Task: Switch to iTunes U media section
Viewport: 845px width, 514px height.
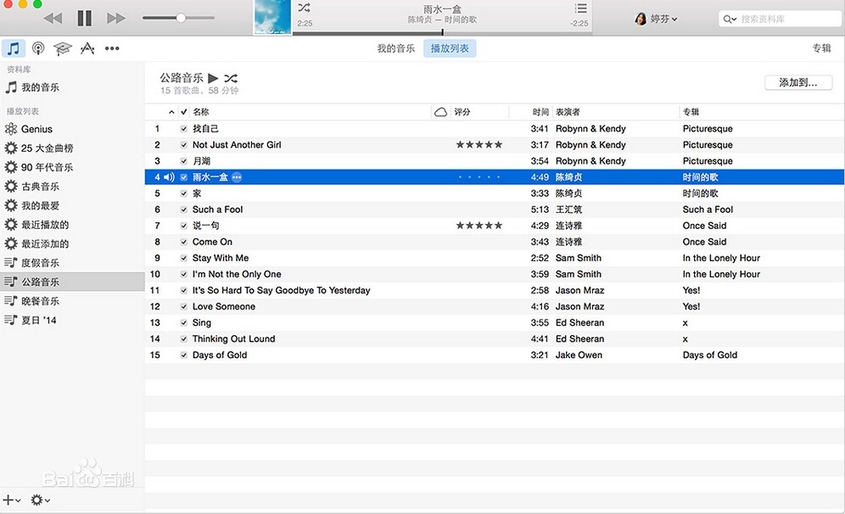Action: tap(62, 48)
